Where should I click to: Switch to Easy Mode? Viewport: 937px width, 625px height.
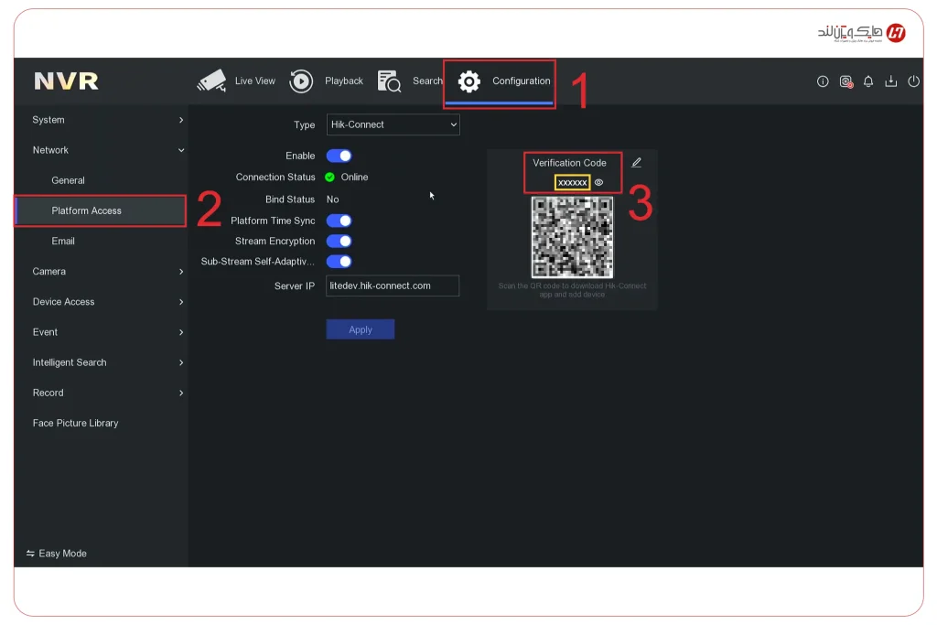tap(57, 553)
